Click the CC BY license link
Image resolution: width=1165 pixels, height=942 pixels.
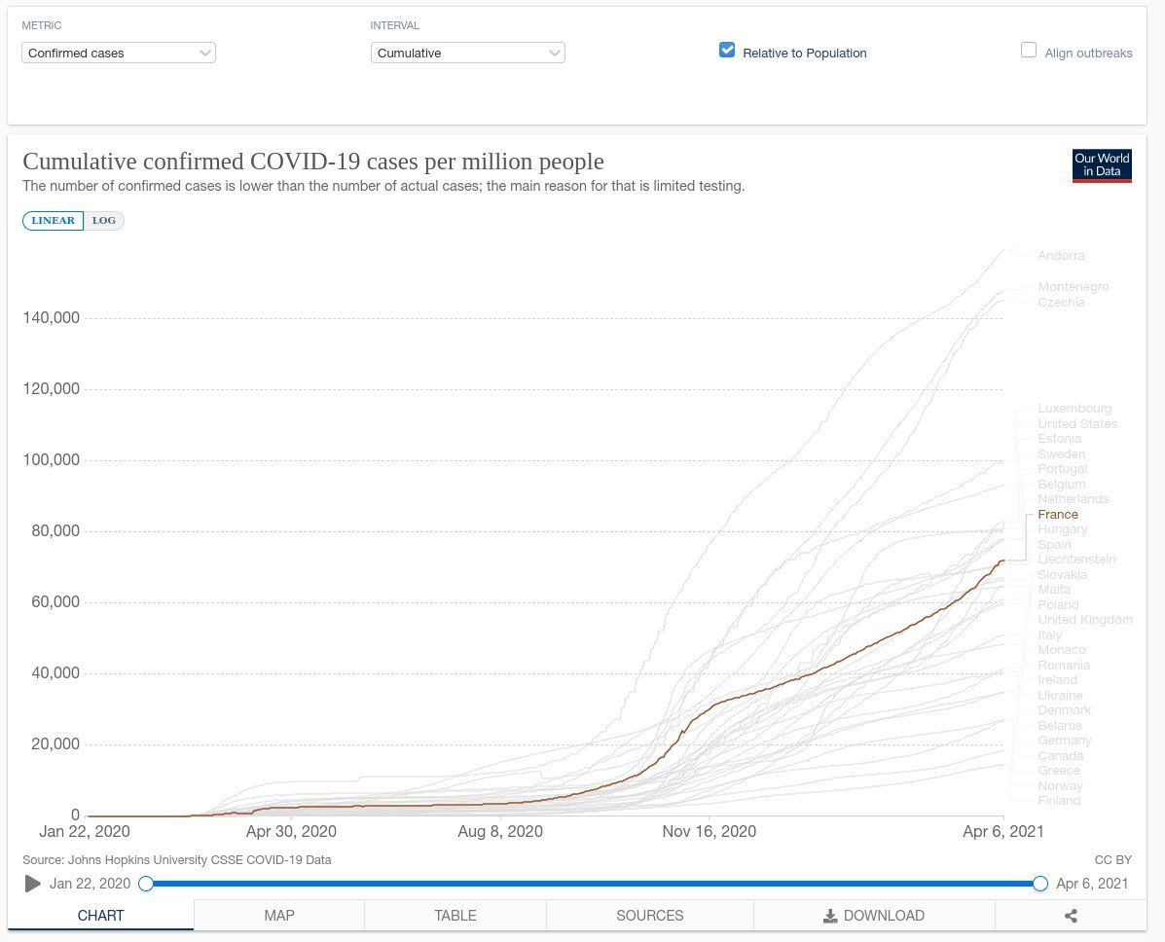tap(1112, 860)
